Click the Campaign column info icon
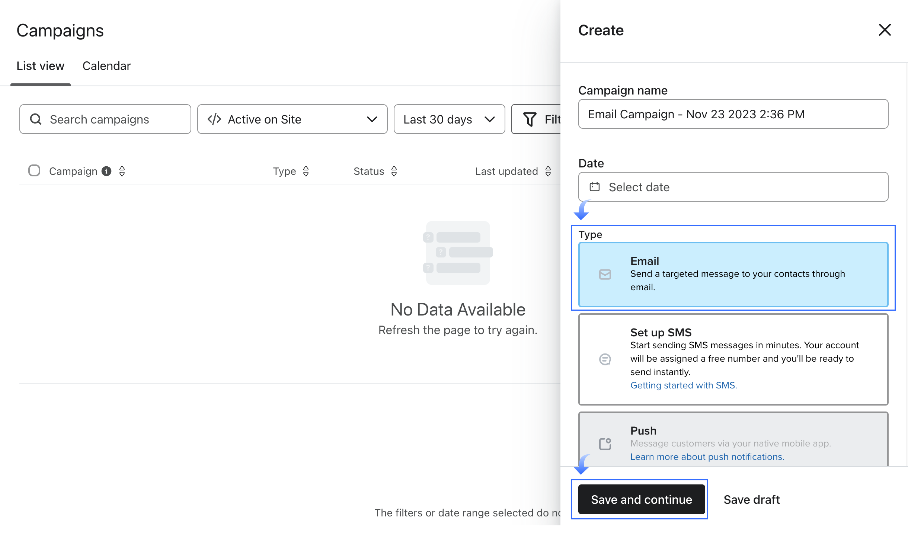The width and height of the screenshot is (908, 538). tap(106, 171)
